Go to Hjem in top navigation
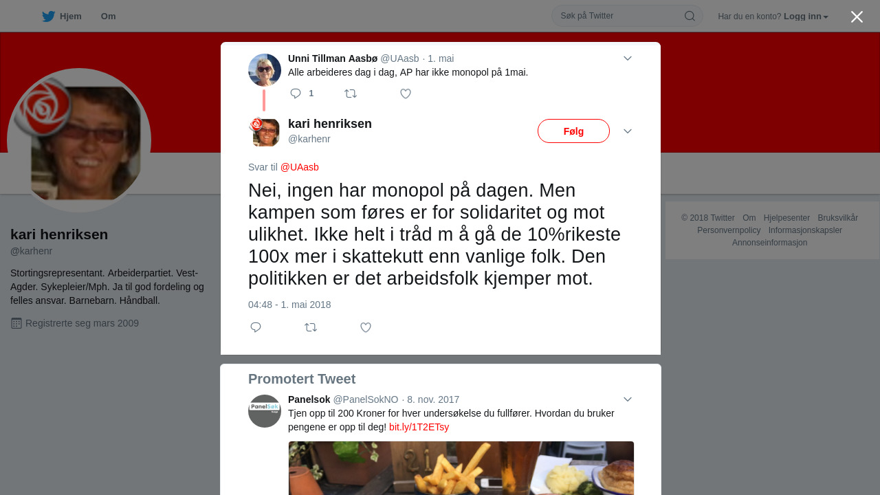This screenshot has width=880, height=495. (62, 16)
